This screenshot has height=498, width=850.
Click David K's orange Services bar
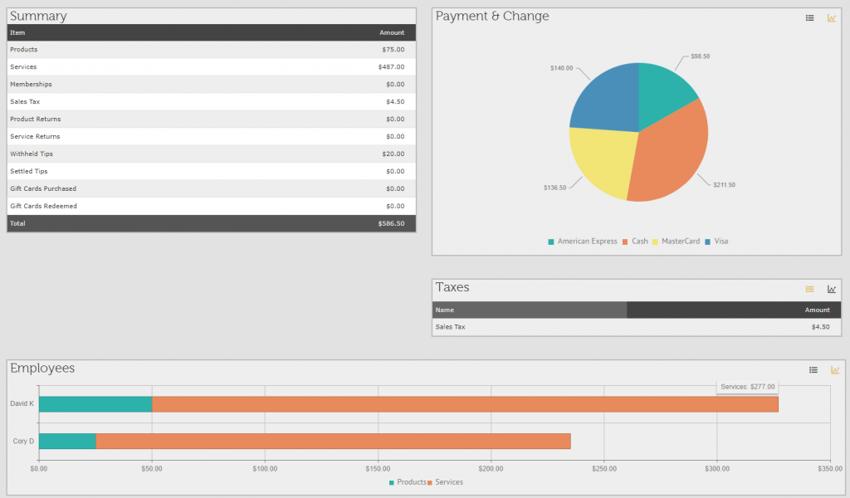(x=465, y=404)
